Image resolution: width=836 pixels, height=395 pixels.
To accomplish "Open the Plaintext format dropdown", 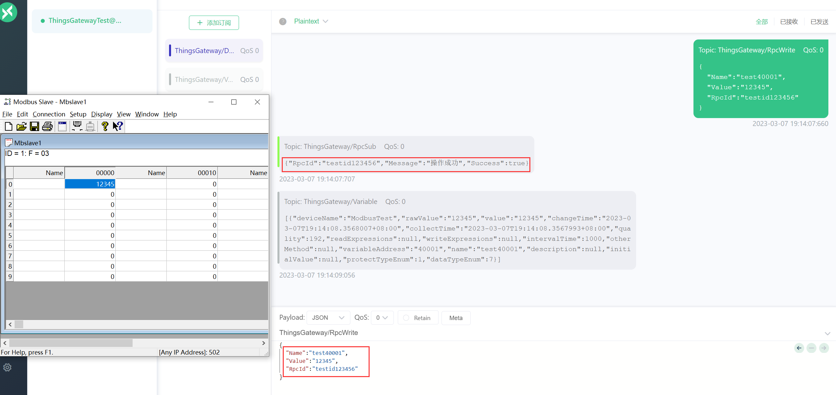I will pyautogui.click(x=311, y=21).
